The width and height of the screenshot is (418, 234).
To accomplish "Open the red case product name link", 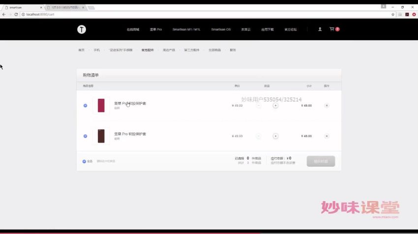I will [130, 103].
